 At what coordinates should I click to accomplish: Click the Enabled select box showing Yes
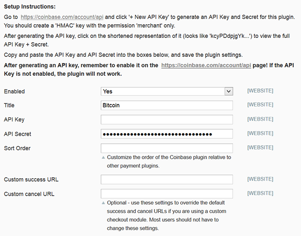coord(167,91)
